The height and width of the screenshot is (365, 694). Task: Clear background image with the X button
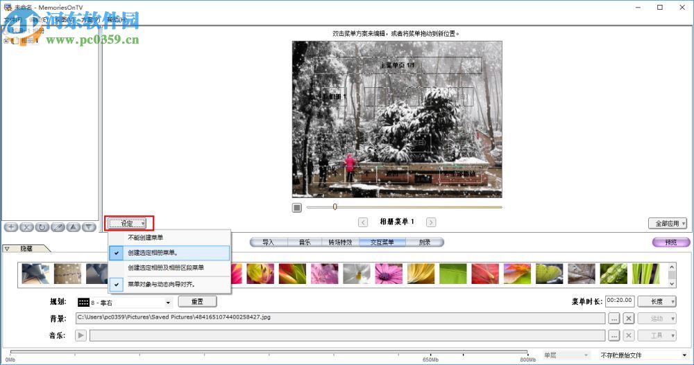[x=629, y=318]
